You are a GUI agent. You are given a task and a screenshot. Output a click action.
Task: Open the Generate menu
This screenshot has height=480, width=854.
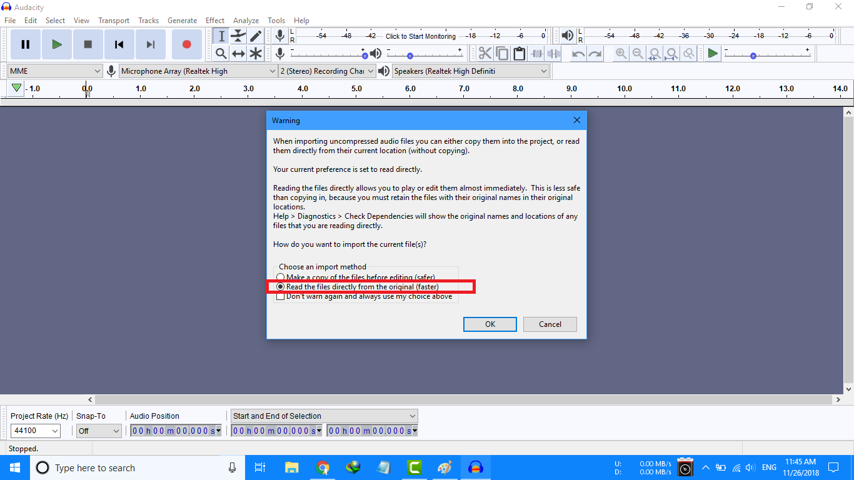coord(183,21)
